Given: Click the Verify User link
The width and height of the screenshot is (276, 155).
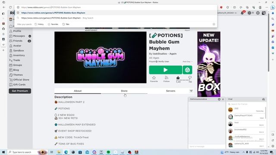Looking at the screenshot, I should point(163,62).
